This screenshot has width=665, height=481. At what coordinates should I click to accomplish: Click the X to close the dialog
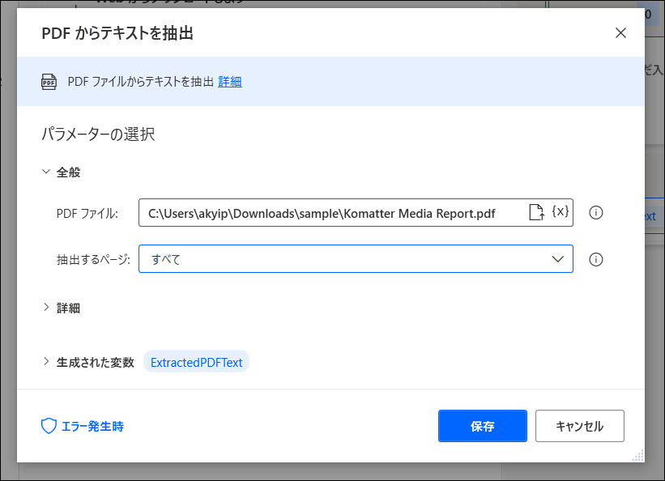click(x=620, y=33)
